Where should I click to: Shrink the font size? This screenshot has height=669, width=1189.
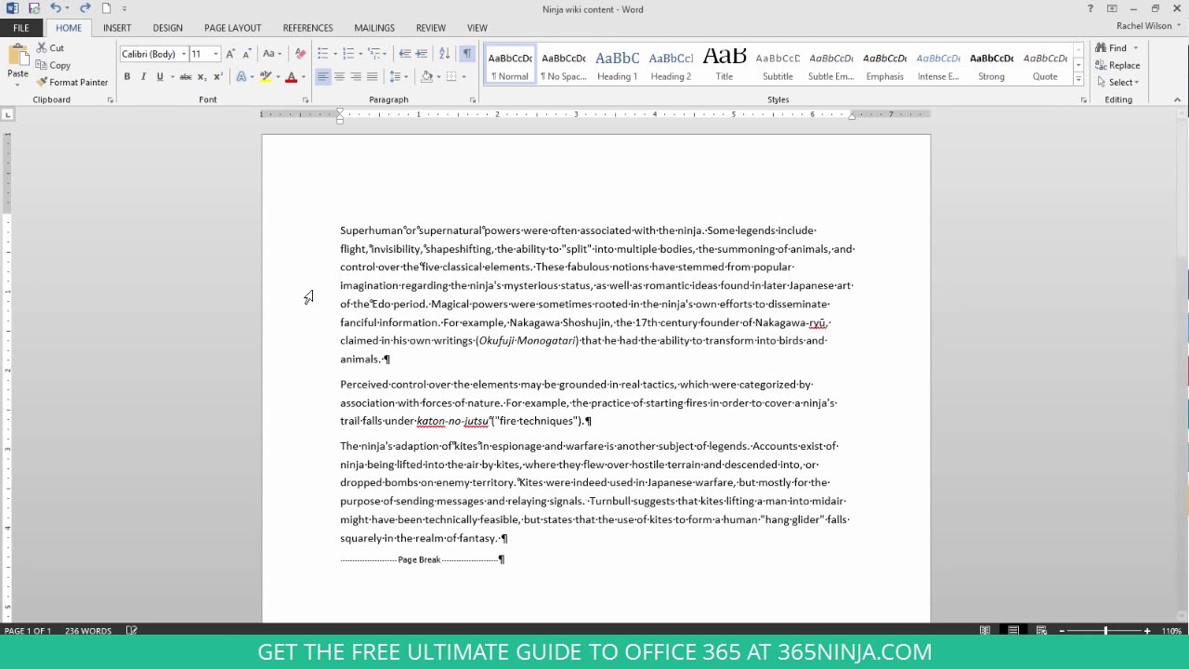click(x=246, y=54)
